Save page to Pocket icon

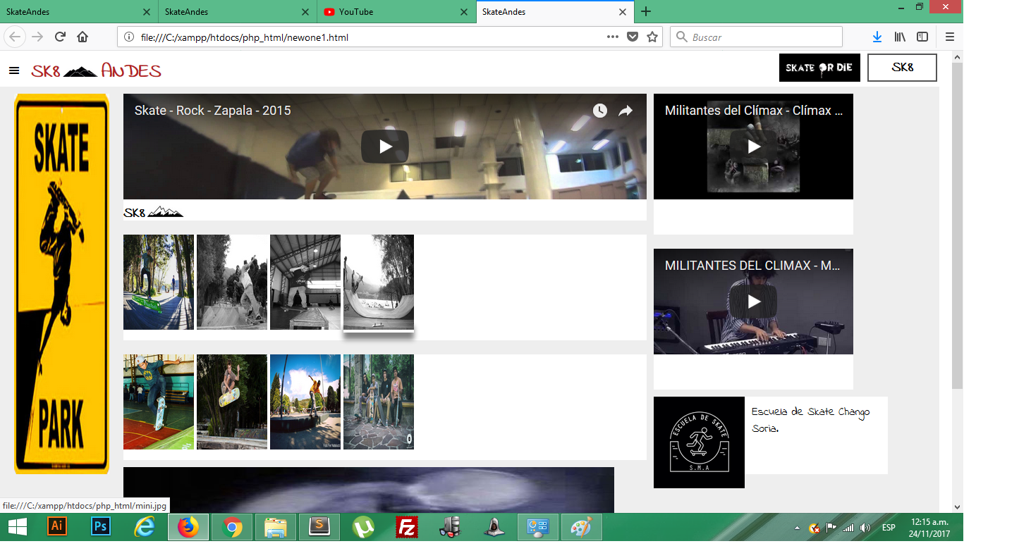tap(633, 37)
